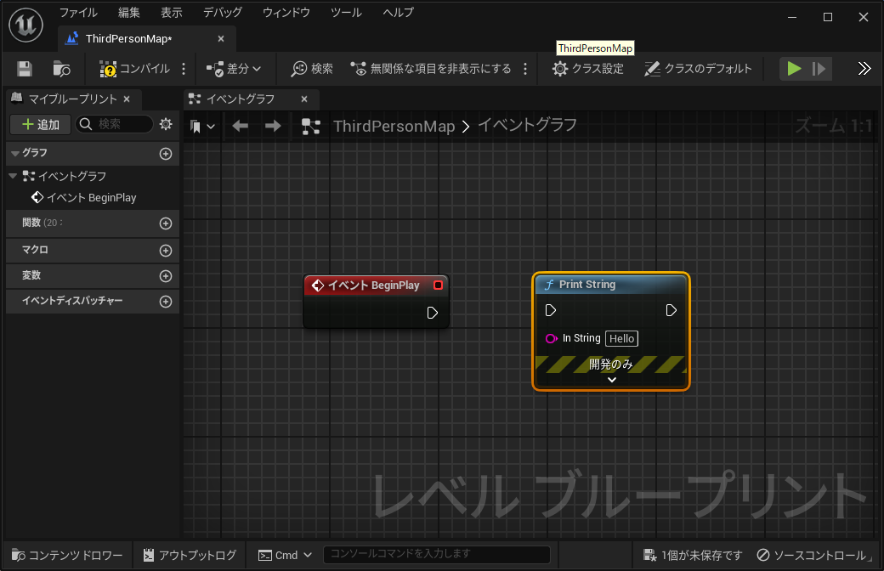Open the bookmarks dropdown in graph

coord(202,127)
